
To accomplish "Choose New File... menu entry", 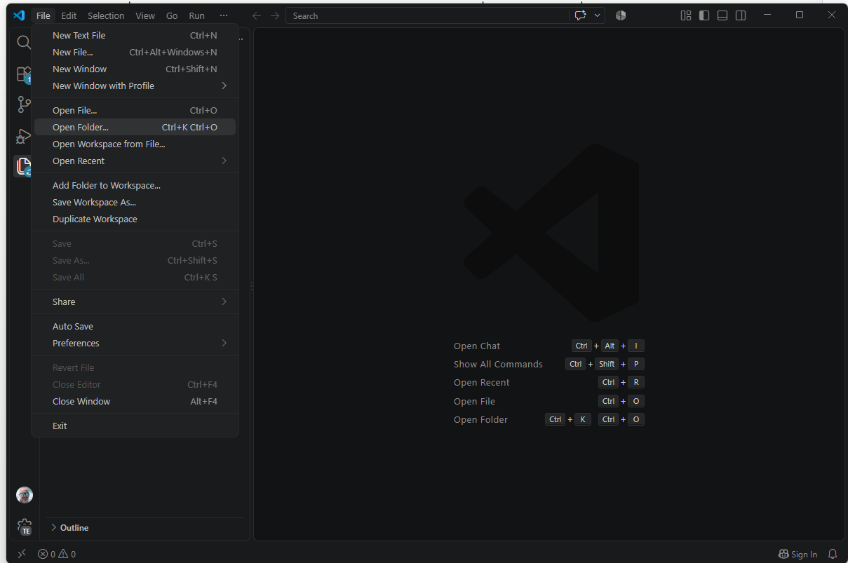I will (135, 52).
